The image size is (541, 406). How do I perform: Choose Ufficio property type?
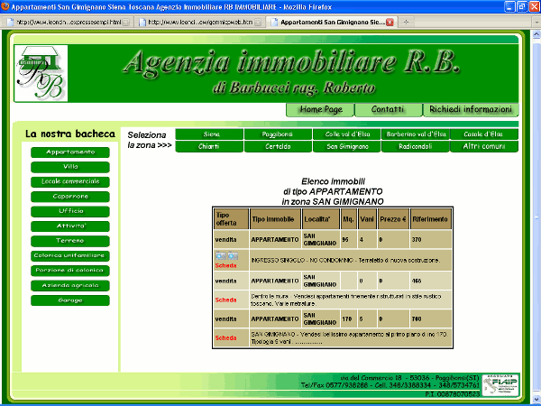(x=70, y=211)
